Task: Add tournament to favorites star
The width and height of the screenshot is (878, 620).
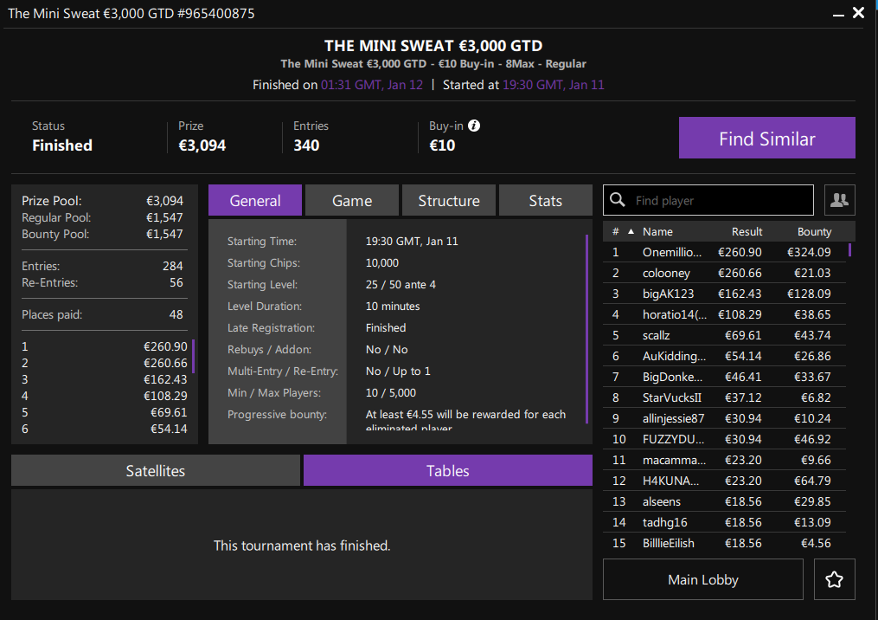Action: coord(835,579)
